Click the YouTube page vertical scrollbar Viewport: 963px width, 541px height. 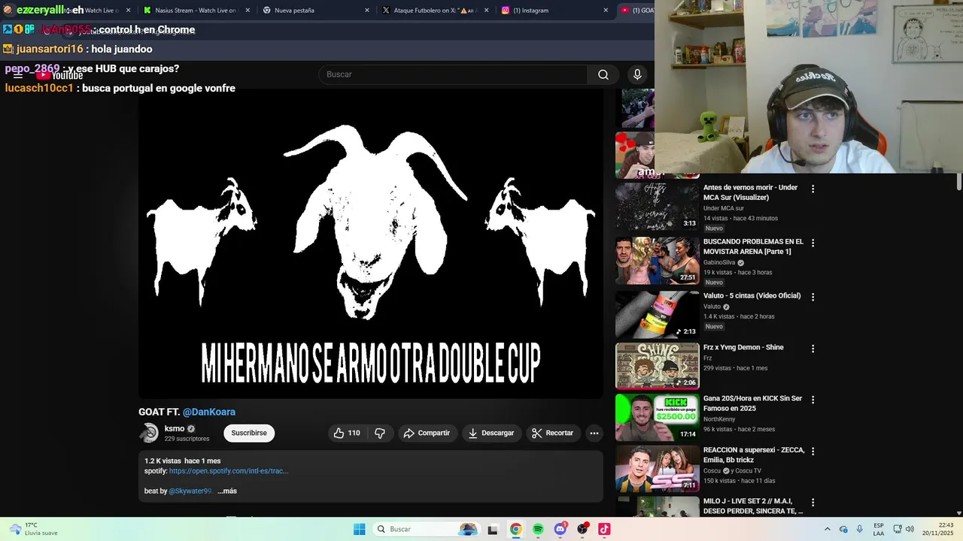coord(958,180)
